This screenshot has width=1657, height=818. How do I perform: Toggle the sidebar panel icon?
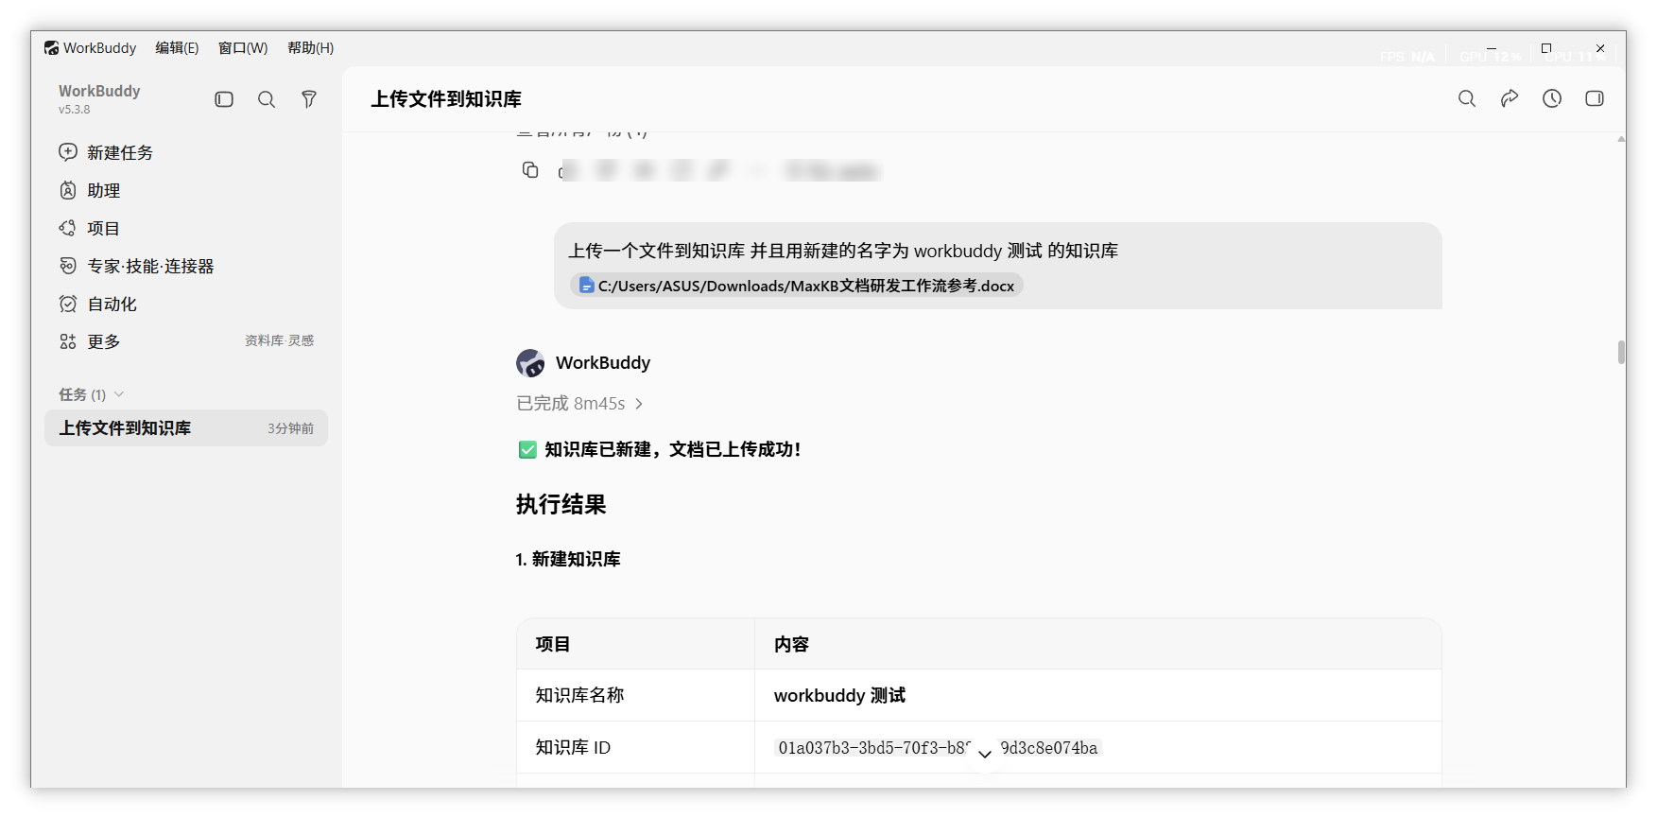[x=224, y=99]
